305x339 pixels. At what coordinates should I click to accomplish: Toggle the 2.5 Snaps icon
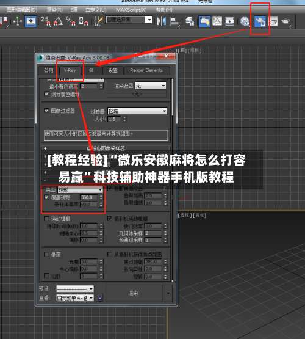(46, 21)
